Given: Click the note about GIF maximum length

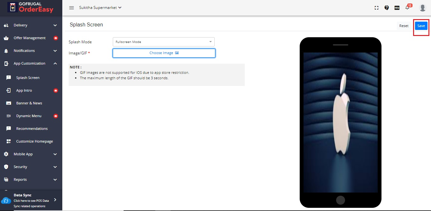Looking at the screenshot, I should pyautogui.click(x=124, y=78).
